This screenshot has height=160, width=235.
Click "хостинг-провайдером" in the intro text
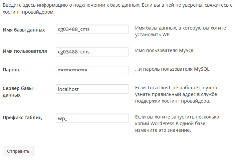[28, 12]
